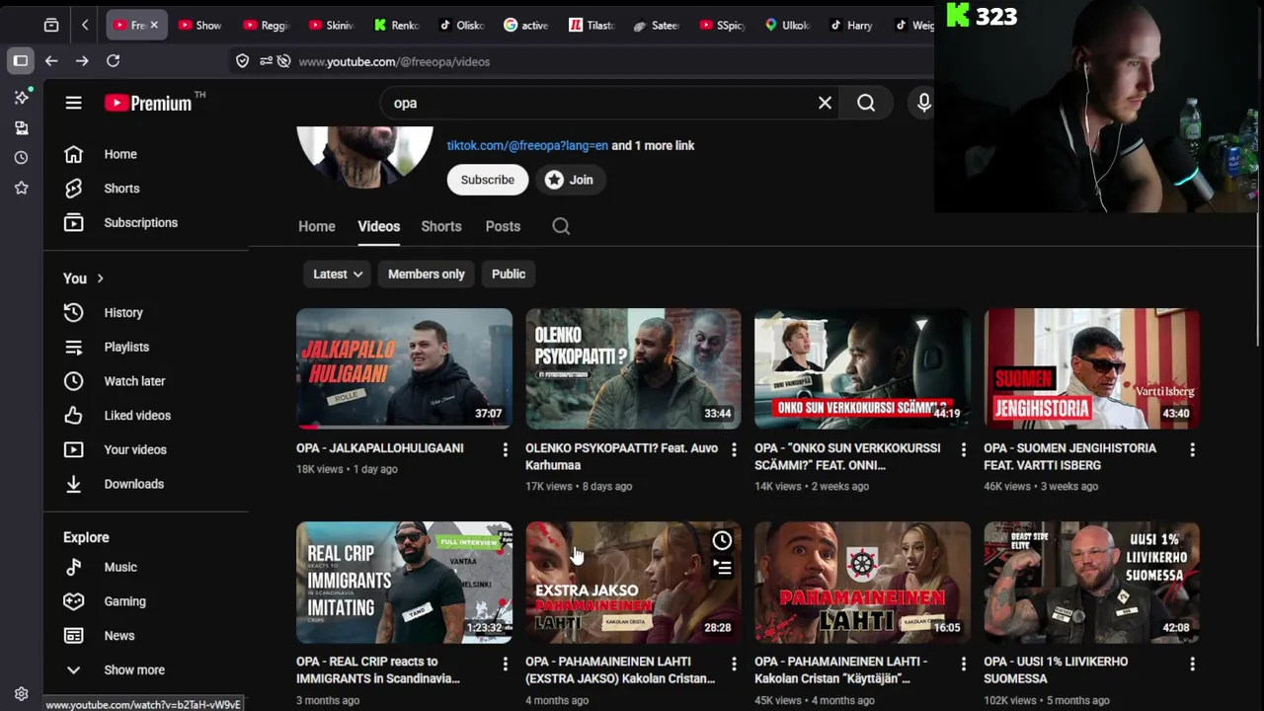1264x711 pixels.
Task: Open the 'and 1 more link' text
Action: pyautogui.click(x=653, y=145)
